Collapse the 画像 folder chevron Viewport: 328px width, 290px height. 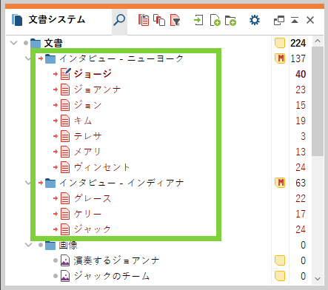[29, 245]
